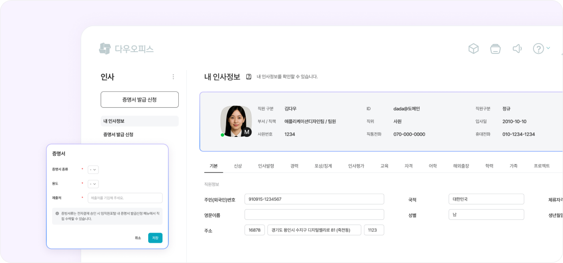Click the 사원번호 value 1234
Image resolution: width=563 pixels, height=263 pixels.
tap(290, 134)
